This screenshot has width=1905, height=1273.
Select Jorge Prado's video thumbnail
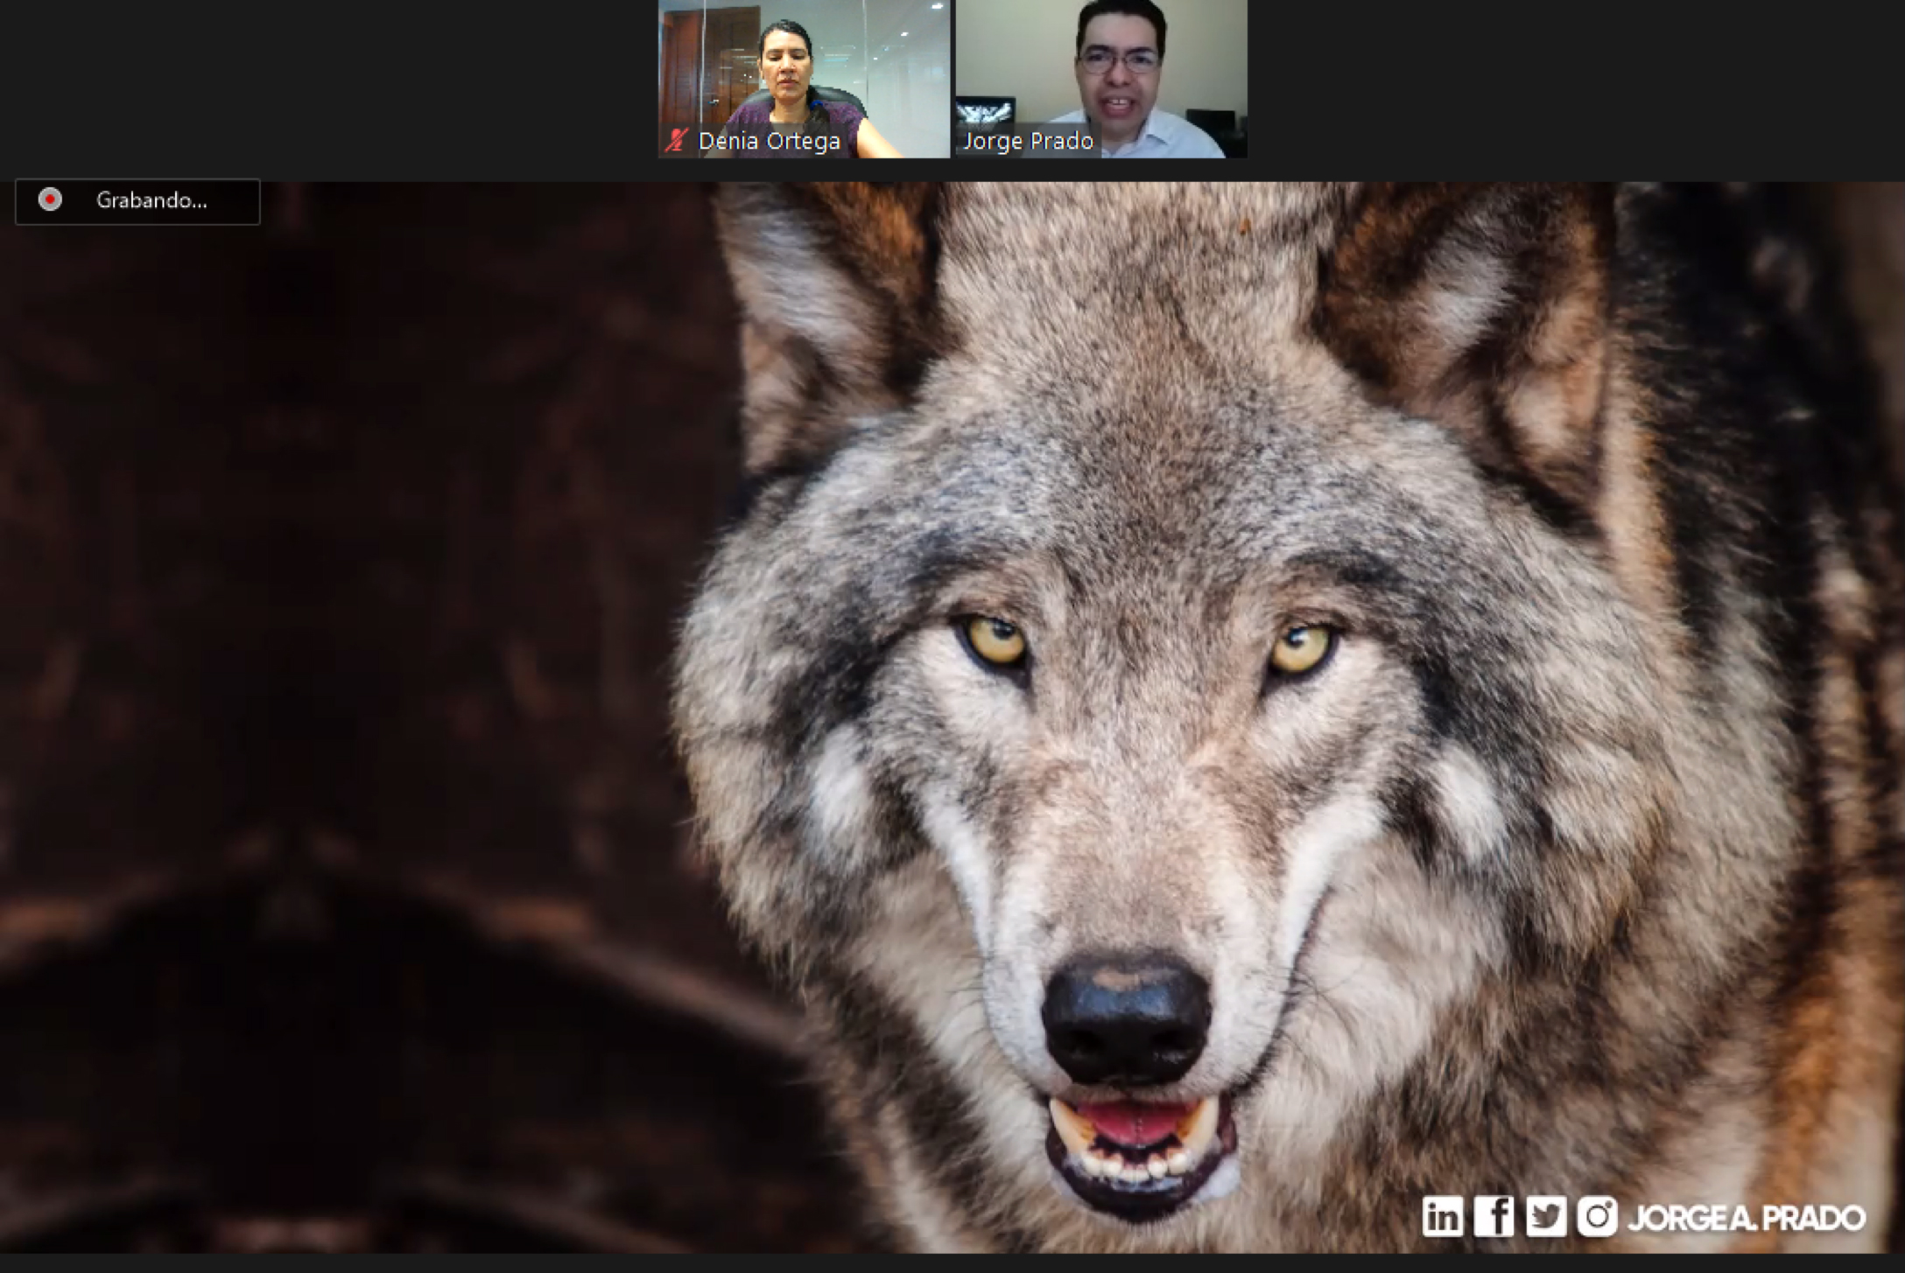[1101, 79]
